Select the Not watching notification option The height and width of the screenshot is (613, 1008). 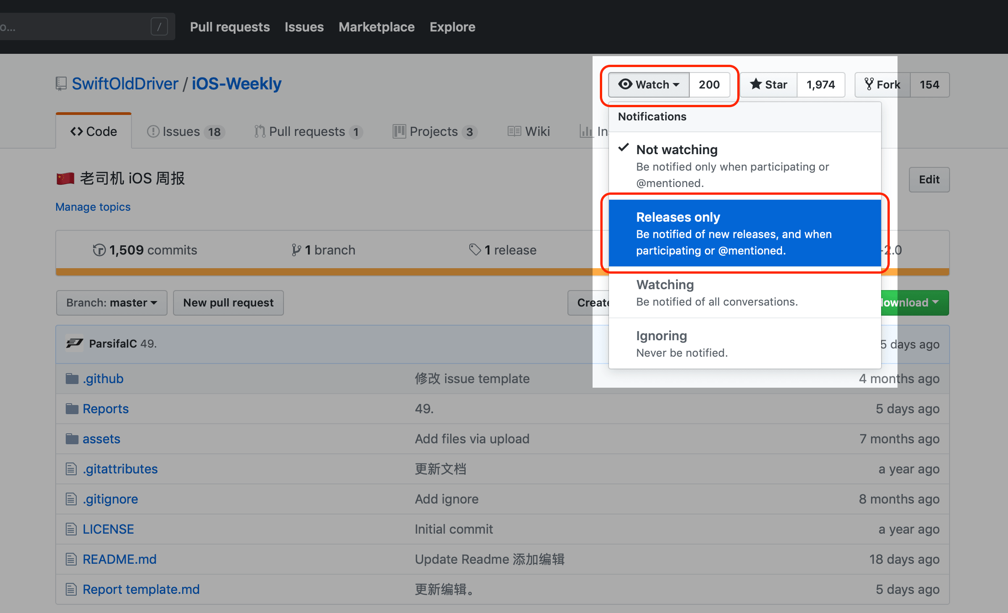click(x=745, y=166)
